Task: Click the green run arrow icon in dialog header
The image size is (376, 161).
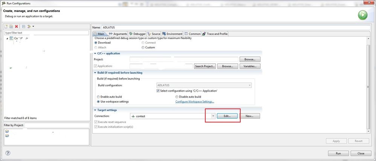Action: coord(362,15)
